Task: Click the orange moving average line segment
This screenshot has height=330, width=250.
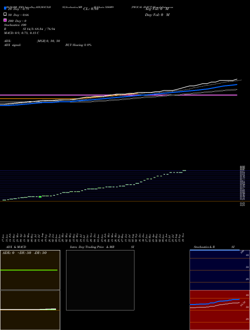Action: click(36, 98)
